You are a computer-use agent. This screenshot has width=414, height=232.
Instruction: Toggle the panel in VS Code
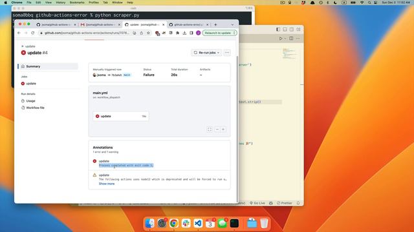285,30
